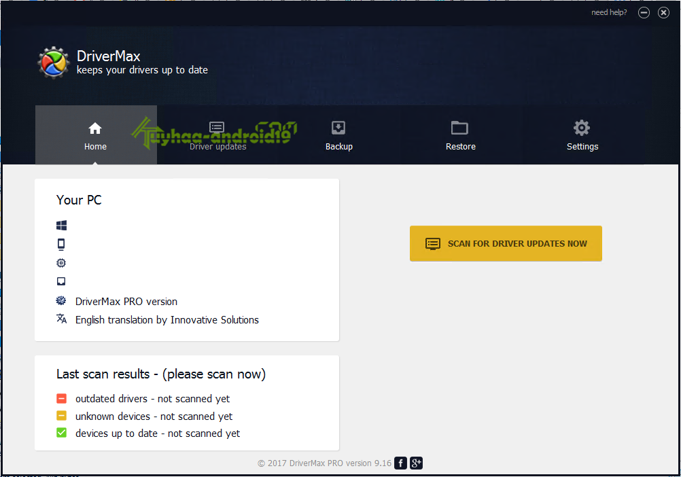This screenshot has width=681, height=477.
Task: Click the processor chip icon in Your PC
Action: click(61, 263)
